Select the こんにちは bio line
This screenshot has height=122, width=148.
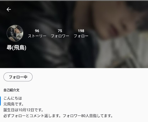tap(13, 98)
